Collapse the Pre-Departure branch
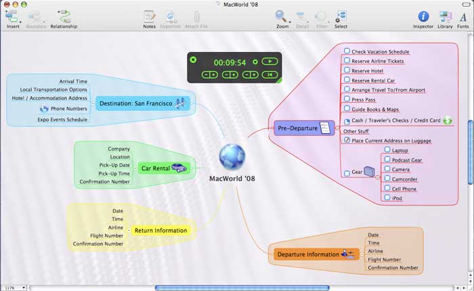474x291 pixels. tap(337, 128)
